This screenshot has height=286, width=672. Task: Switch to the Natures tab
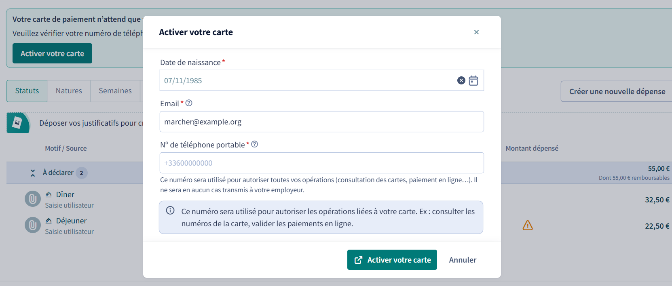[x=69, y=91]
